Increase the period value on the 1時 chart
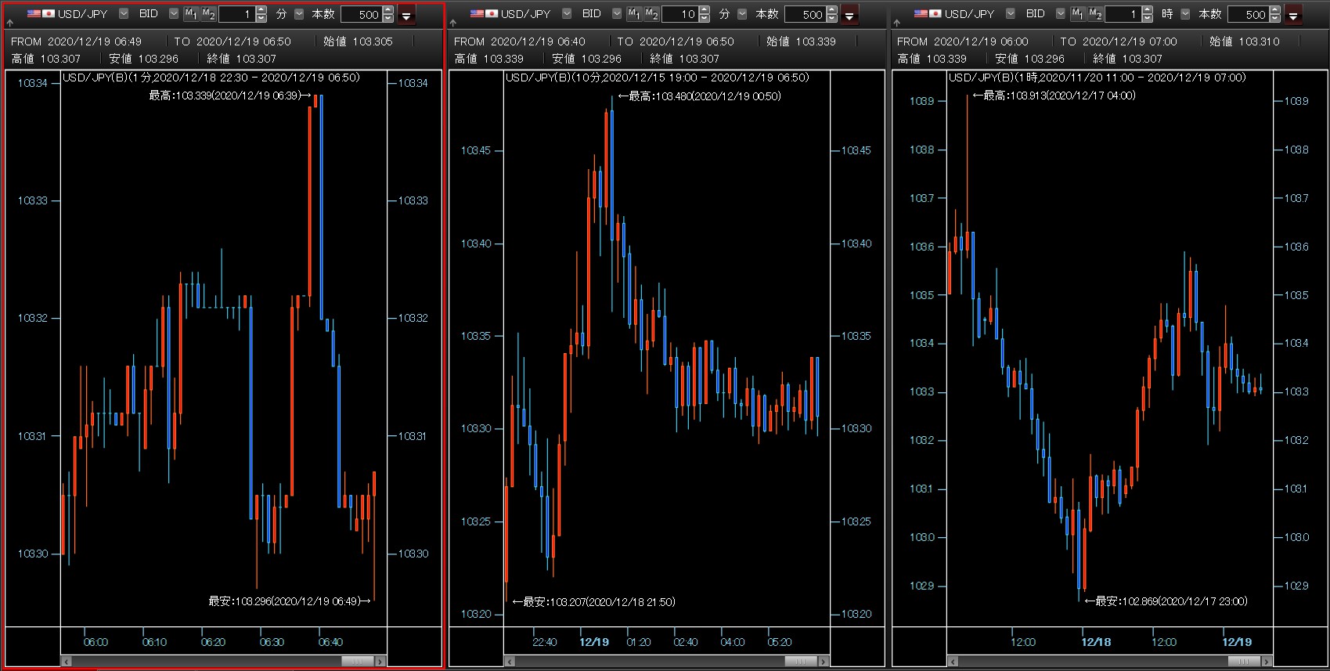1330x671 pixels. pyautogui.click(x=1148, y=10)
